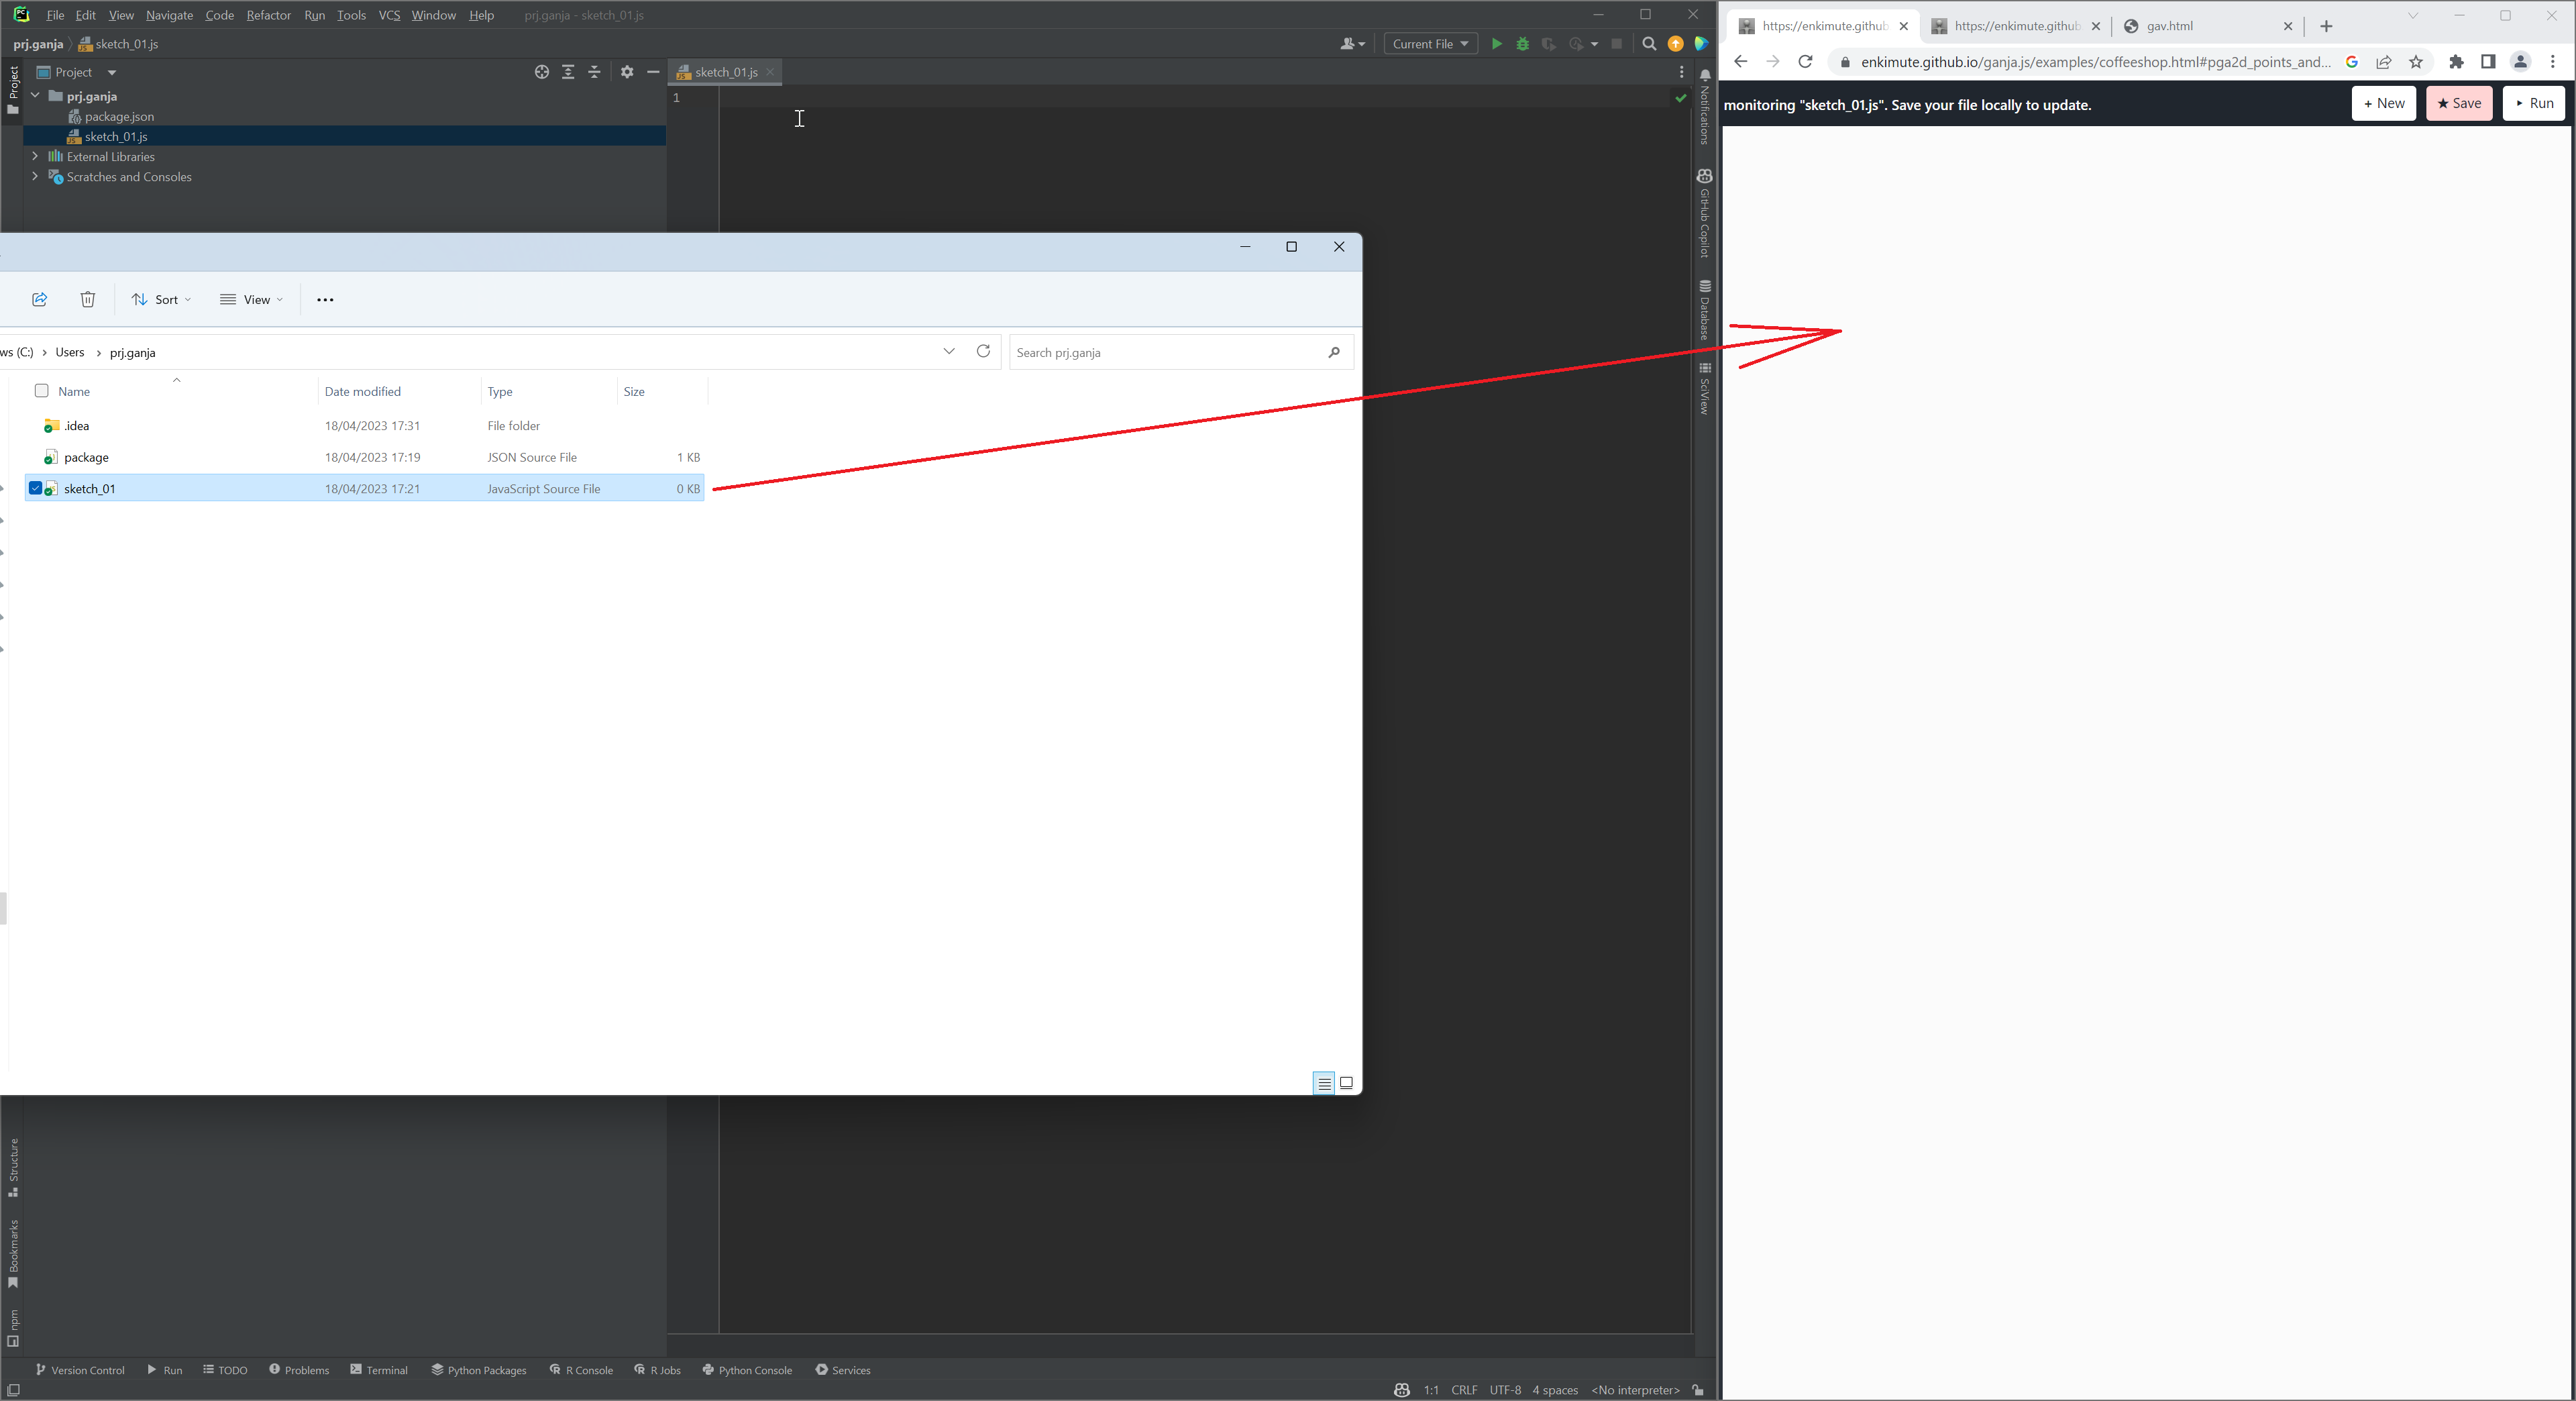This screenshot has width=2576, height=1401.
Task: Collapse all in Project panel
Action: (594, 72)
